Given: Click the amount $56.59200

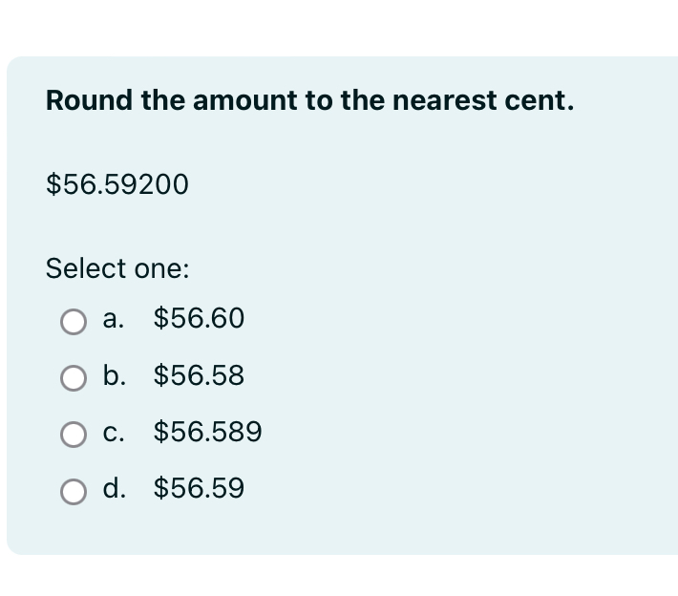Looking at the screenshot, I should tap(117, 184).
